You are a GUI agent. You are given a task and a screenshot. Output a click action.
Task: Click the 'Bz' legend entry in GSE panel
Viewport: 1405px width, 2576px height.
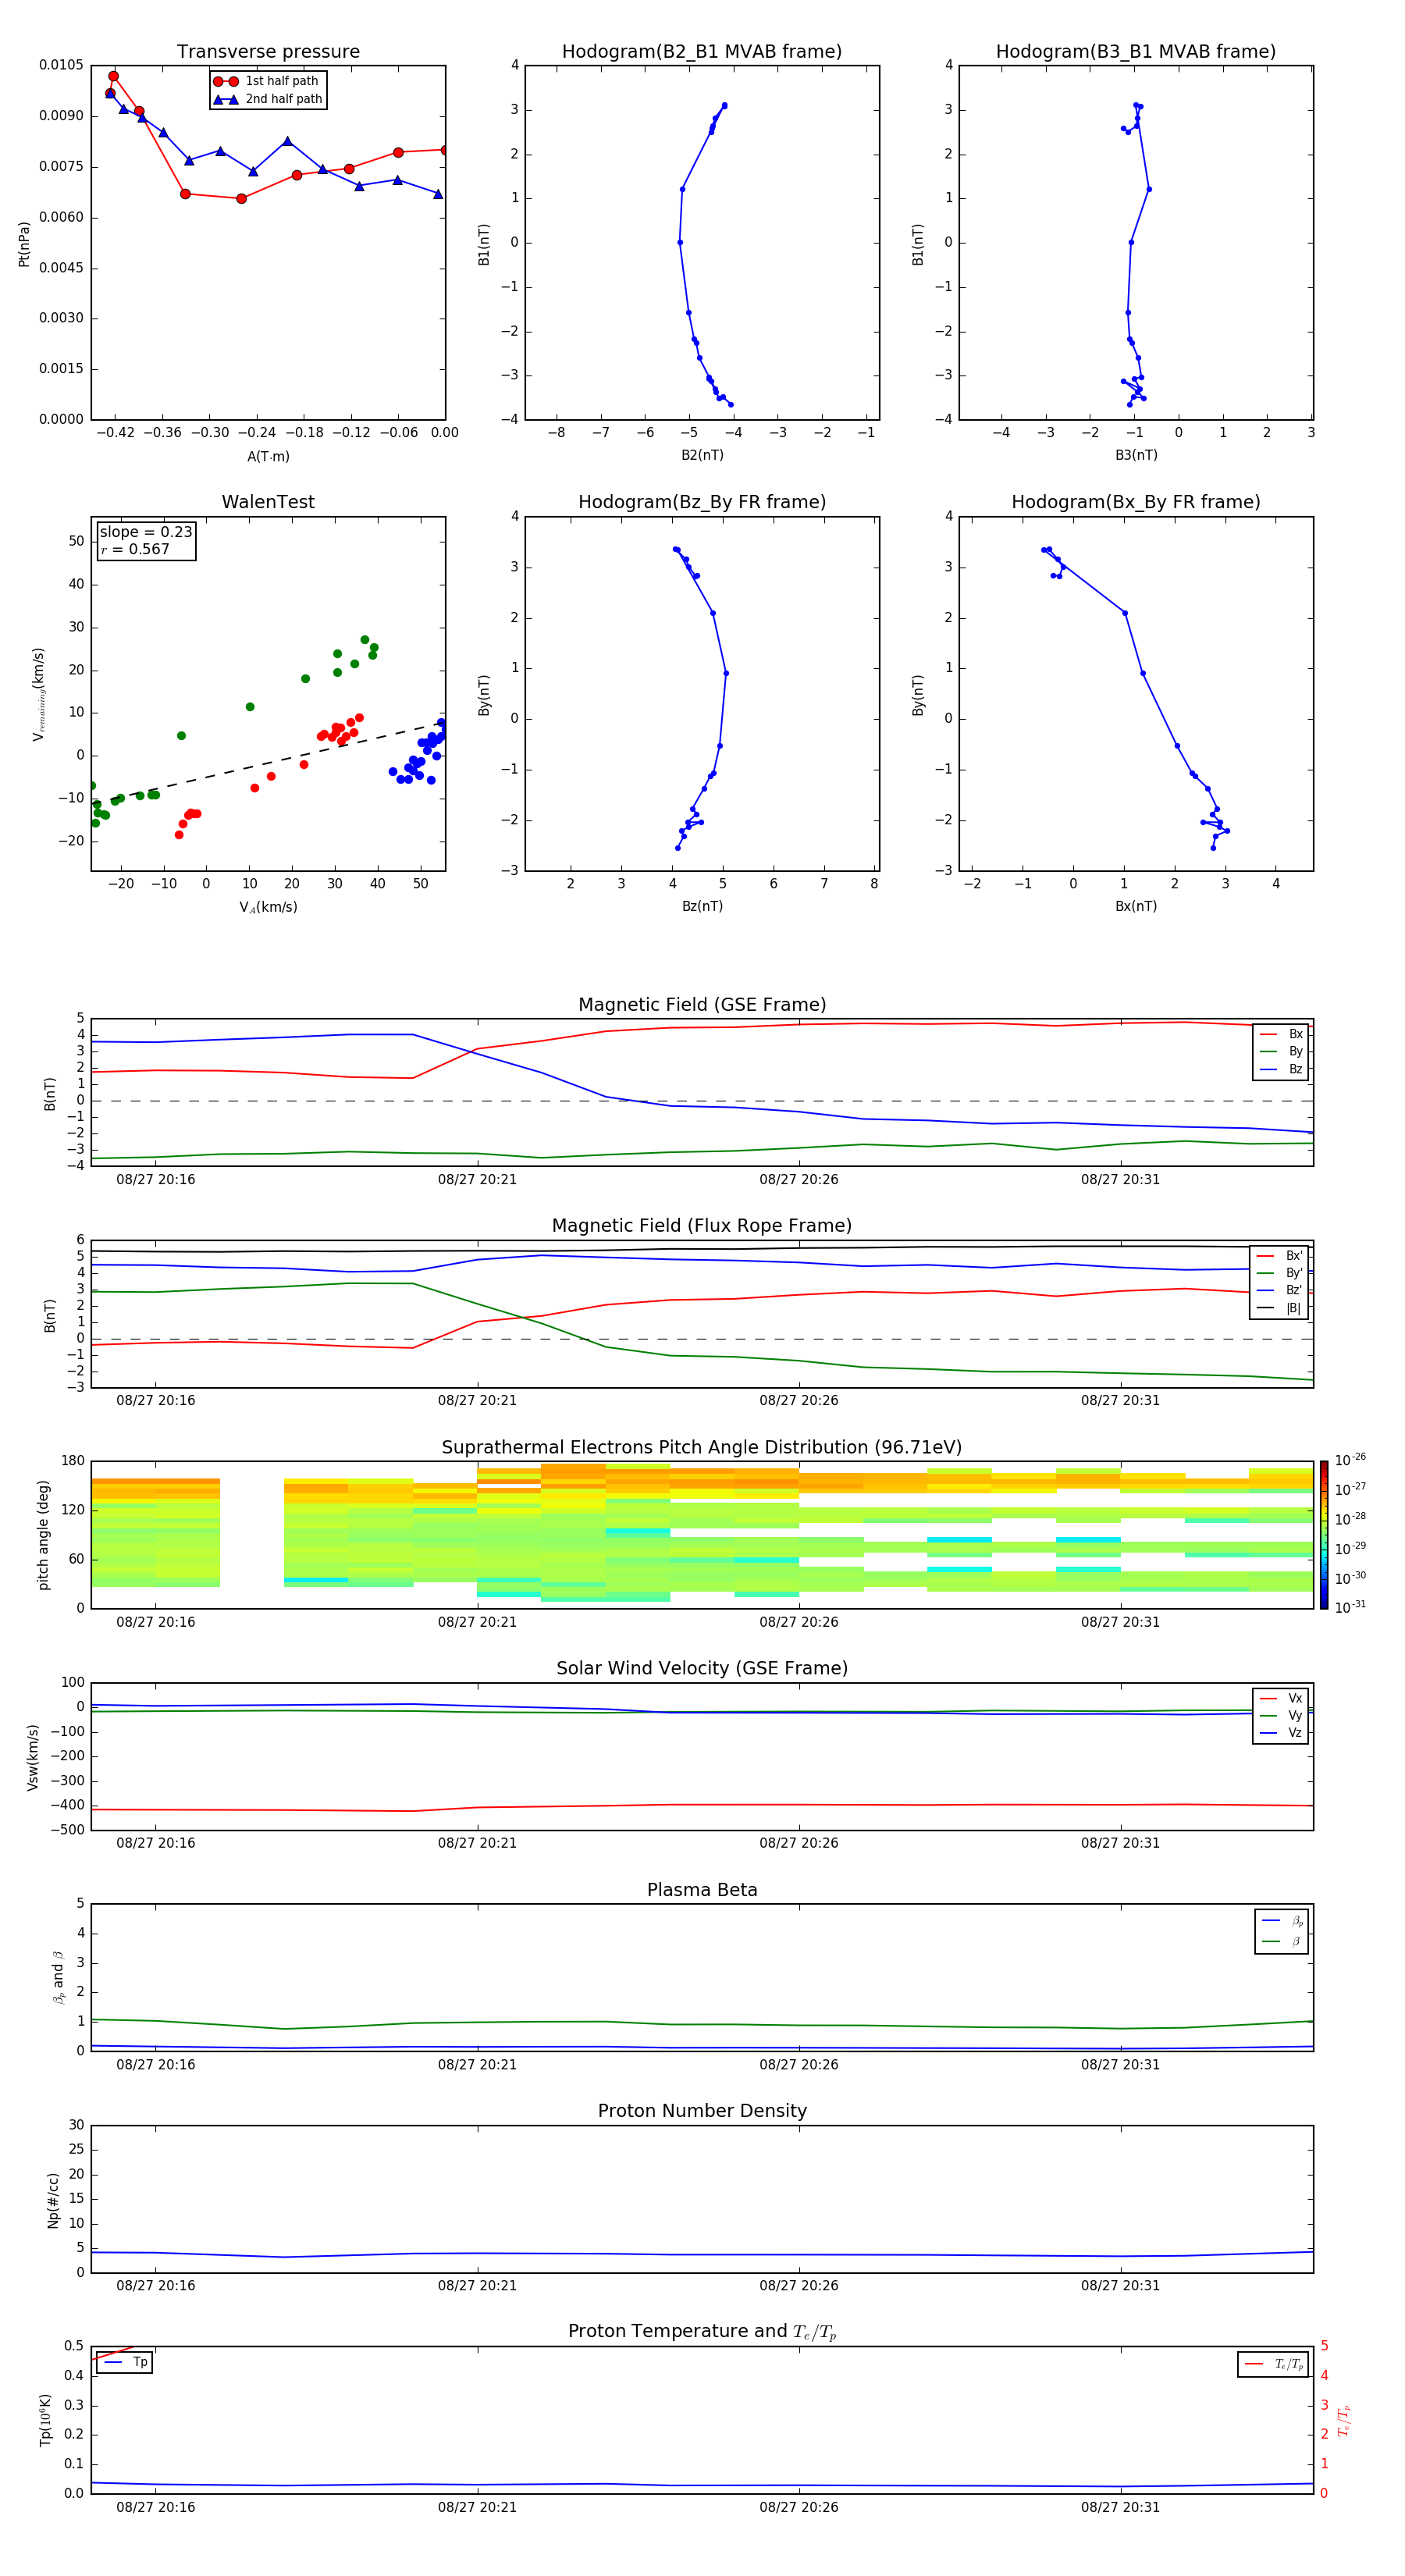coord(1282,1069)
